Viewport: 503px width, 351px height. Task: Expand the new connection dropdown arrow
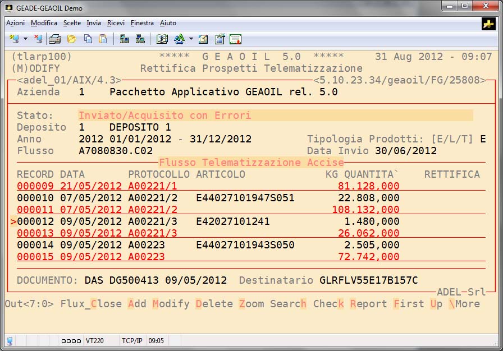coord(25,39)
